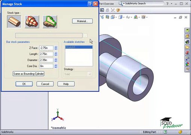Click the SolidWorks Search box
This screenshot has width=191, height=135.
(144, 3)
